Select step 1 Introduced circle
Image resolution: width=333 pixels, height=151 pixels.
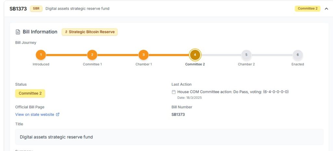tap(41, 55)
